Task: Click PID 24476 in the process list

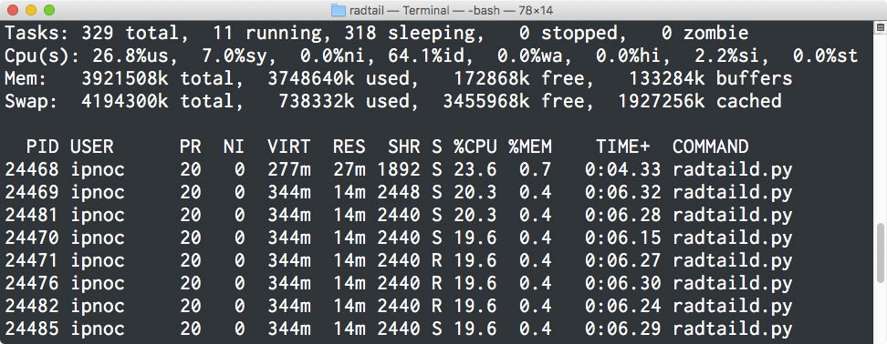Action: click(x=32, y=283)
